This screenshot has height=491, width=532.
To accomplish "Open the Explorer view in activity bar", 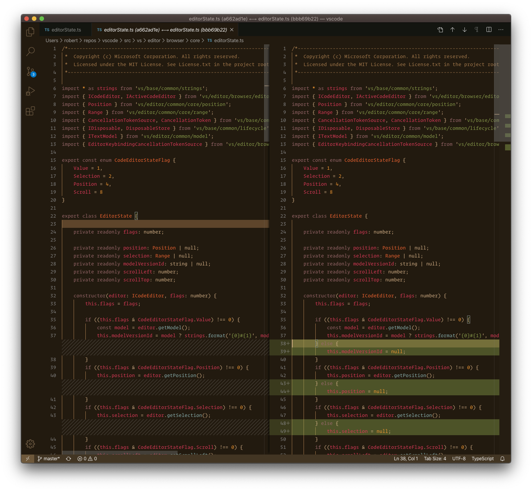I will (30, 32).
